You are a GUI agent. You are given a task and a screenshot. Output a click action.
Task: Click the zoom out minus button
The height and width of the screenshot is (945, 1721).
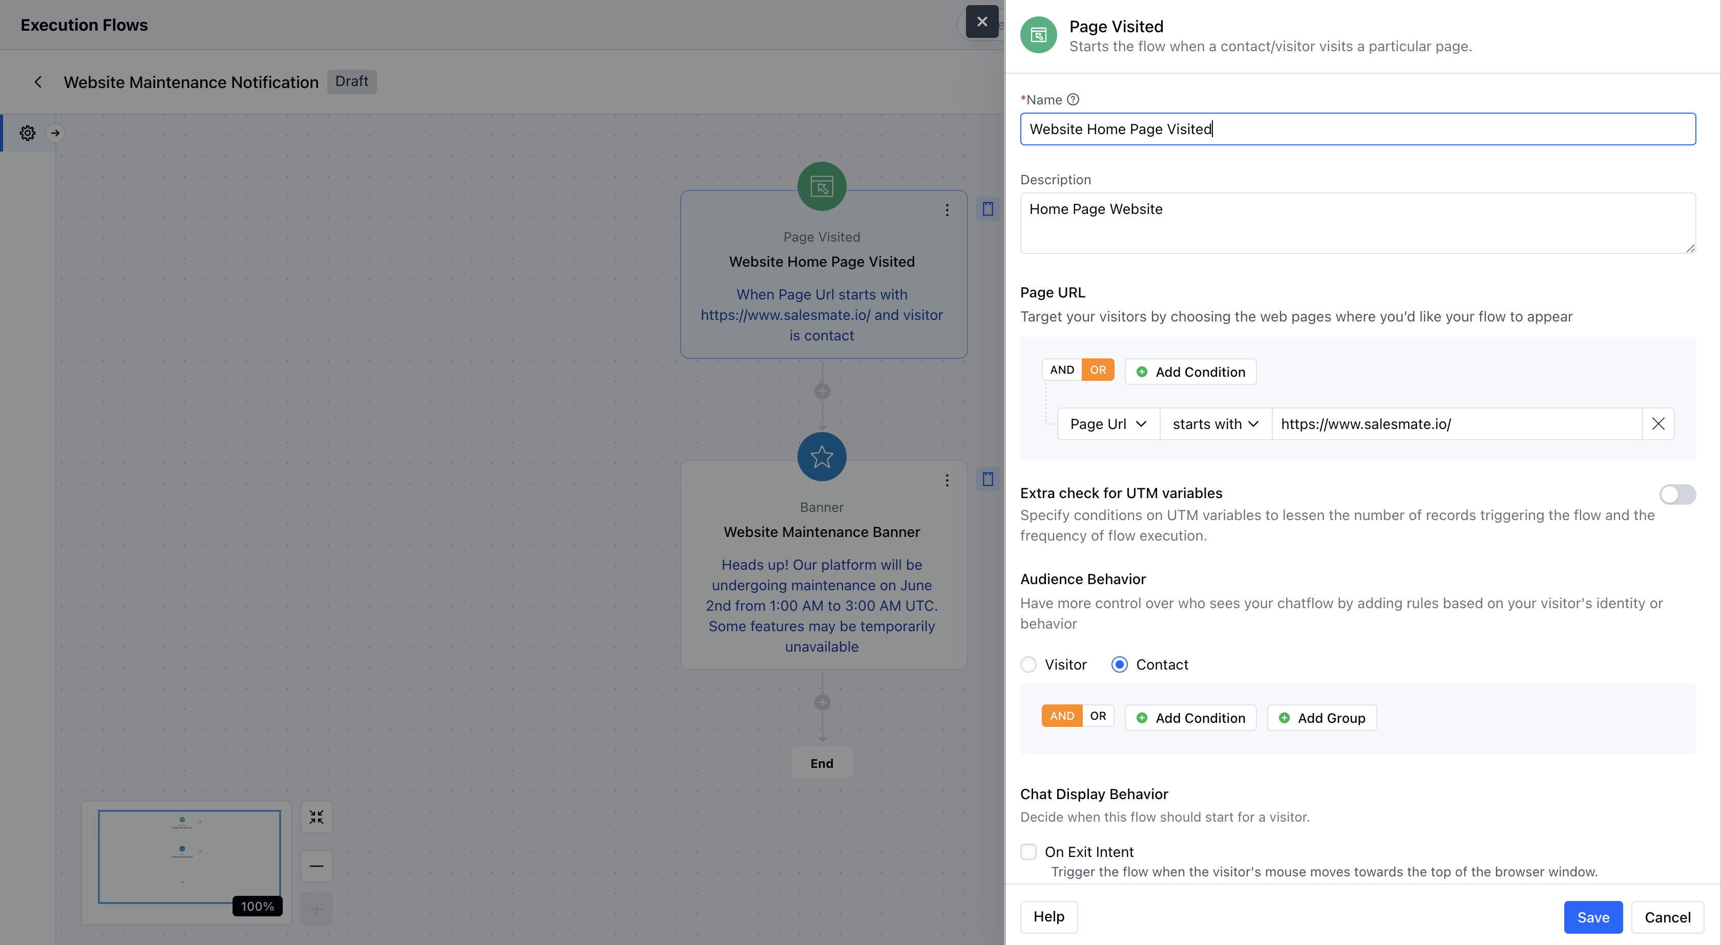316,866
